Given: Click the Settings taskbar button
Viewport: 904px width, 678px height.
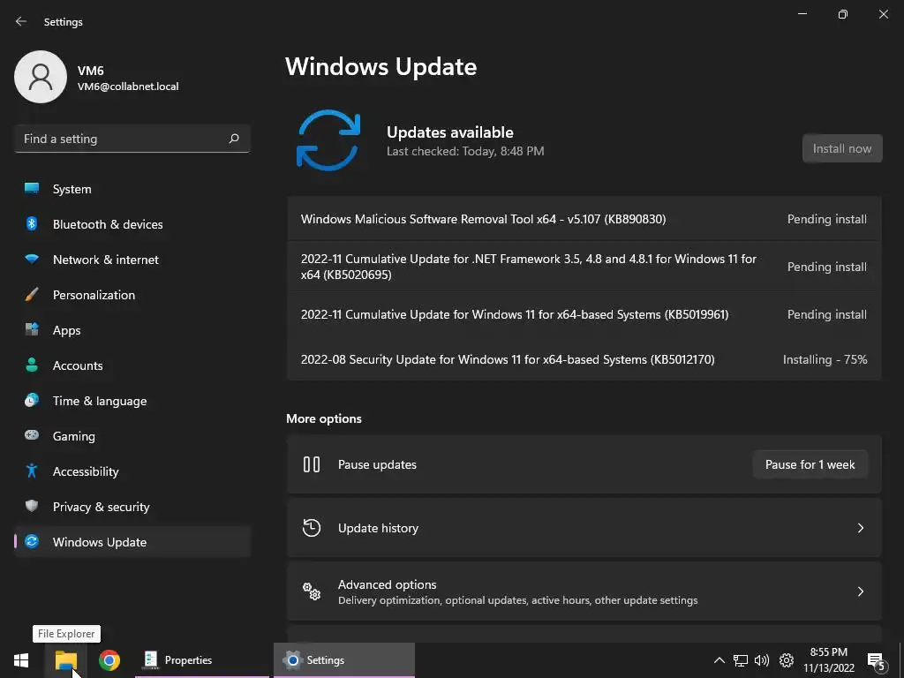Looking at the screenshot, I should tap(344, 660).
